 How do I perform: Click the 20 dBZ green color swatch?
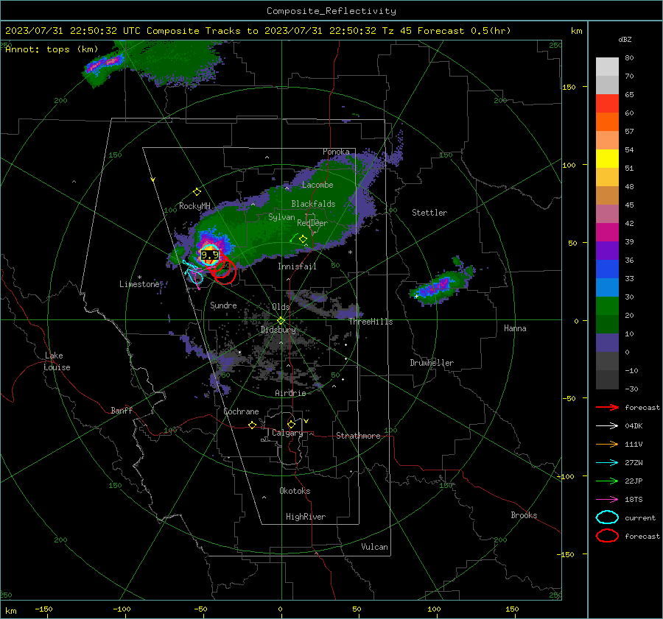607,306
